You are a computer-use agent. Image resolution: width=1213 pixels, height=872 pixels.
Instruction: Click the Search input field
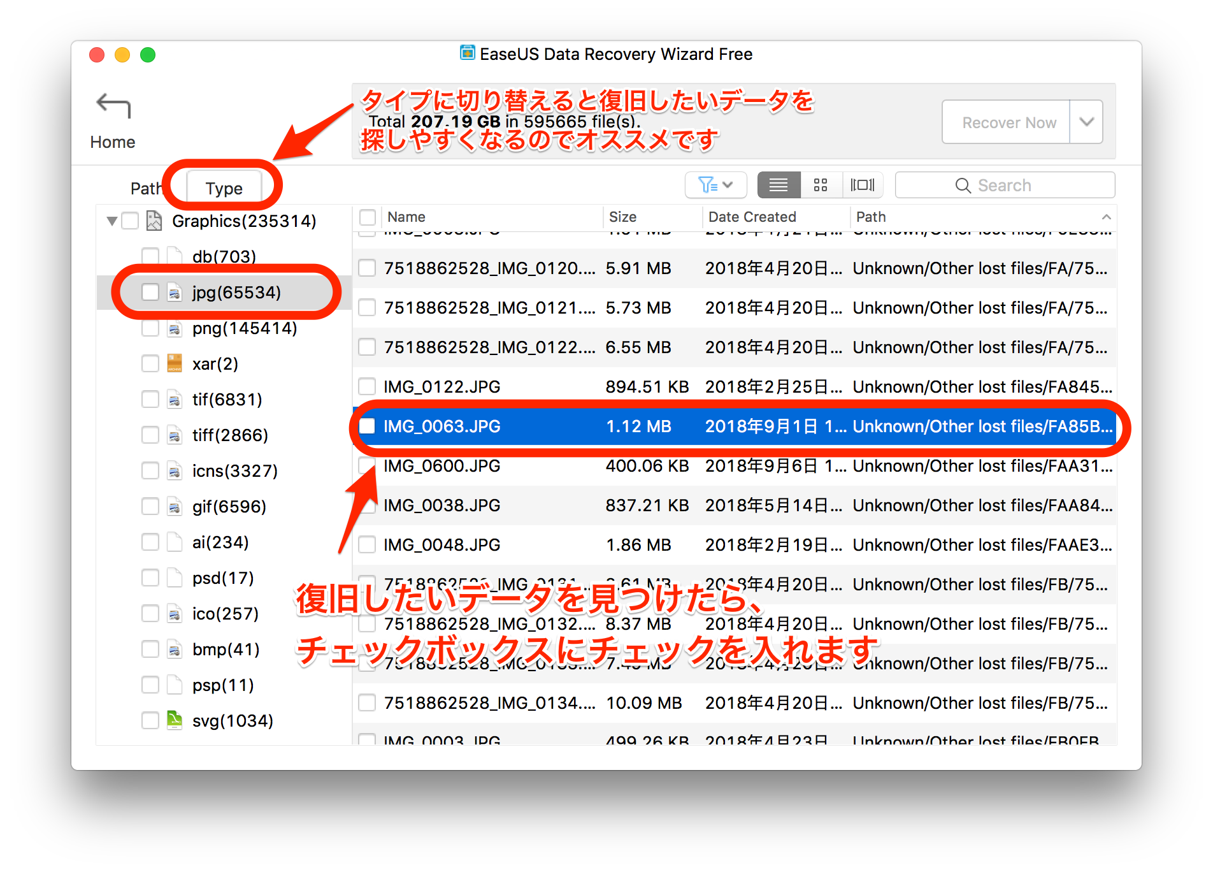tap(1005, 185)
